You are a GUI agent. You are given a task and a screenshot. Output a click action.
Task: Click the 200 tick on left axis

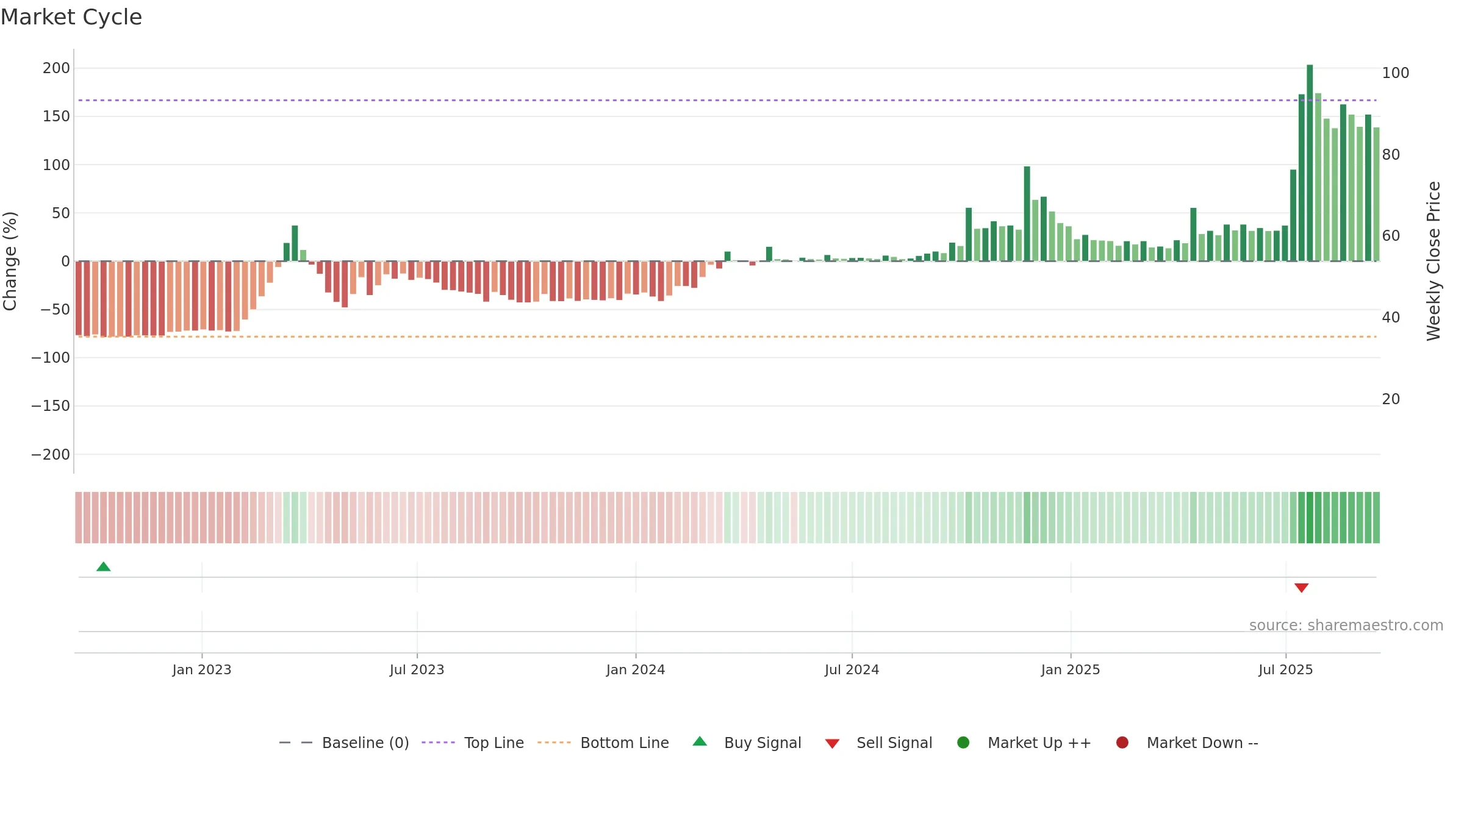(x=56, y=68)
